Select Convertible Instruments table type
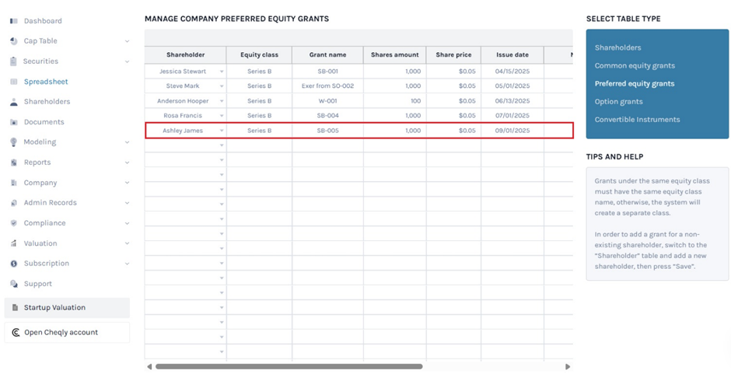731x374 pixels. (x=637, y=120)
